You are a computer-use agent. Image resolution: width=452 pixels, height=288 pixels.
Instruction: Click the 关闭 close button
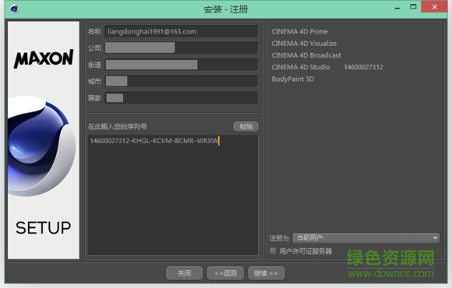tap(184, 273)
